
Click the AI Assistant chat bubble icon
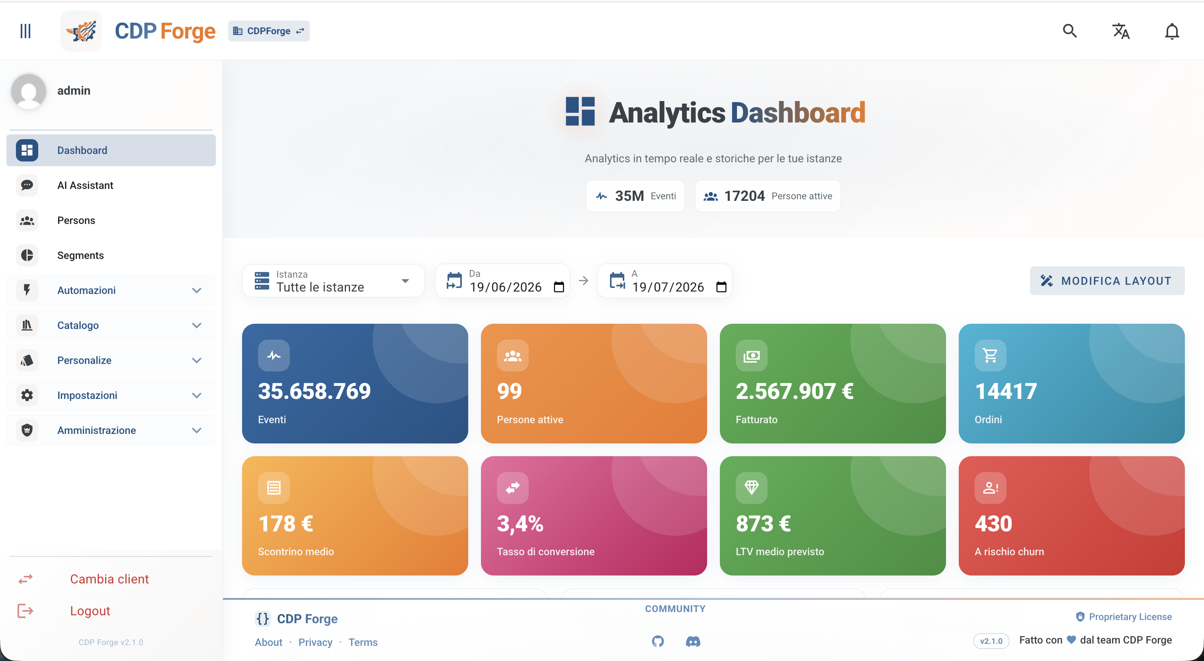pyautogui.click(x=27, y=185)
